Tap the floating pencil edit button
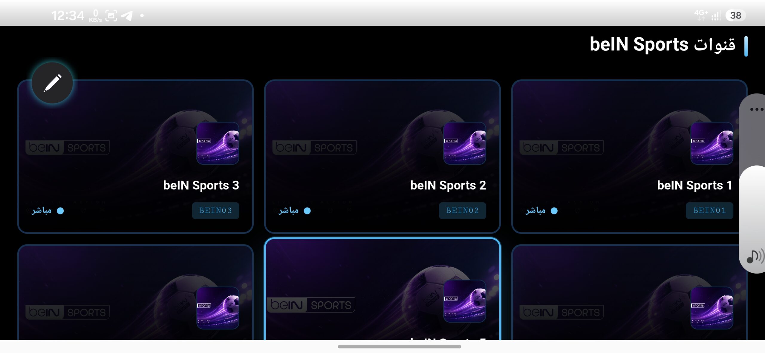 pyautogui.click(x=52, y=83)
